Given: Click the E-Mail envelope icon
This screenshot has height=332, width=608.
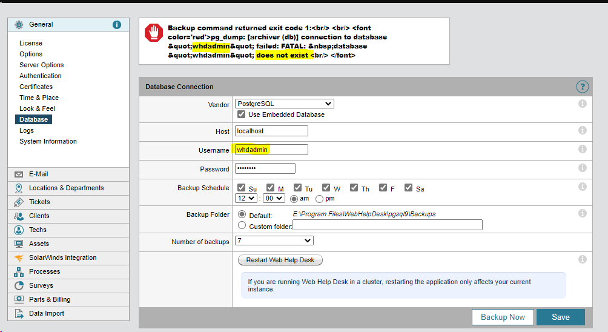Looking at the screenshot, I should [x=18, y=174].
